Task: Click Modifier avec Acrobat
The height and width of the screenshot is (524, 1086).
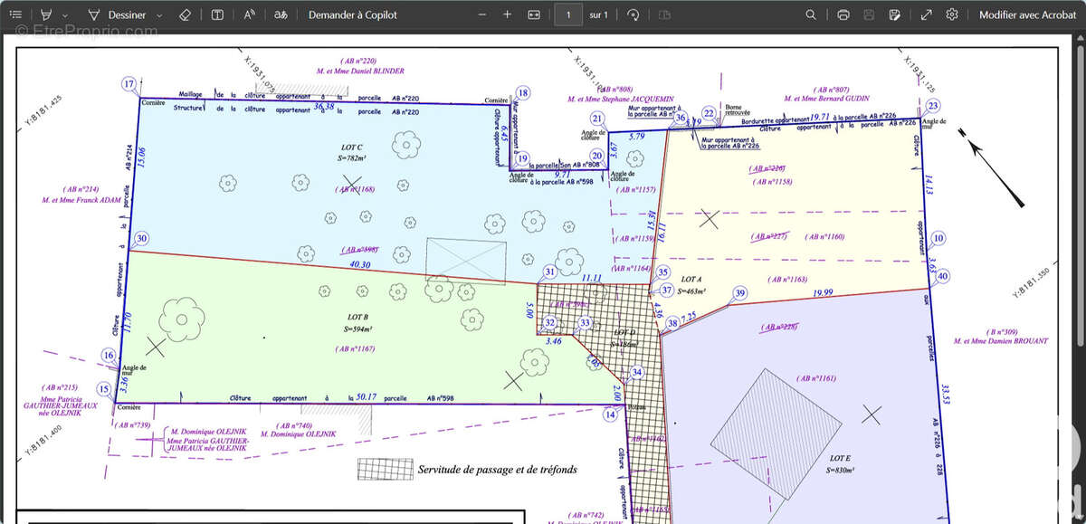Action: click(x=1027, y=15)
